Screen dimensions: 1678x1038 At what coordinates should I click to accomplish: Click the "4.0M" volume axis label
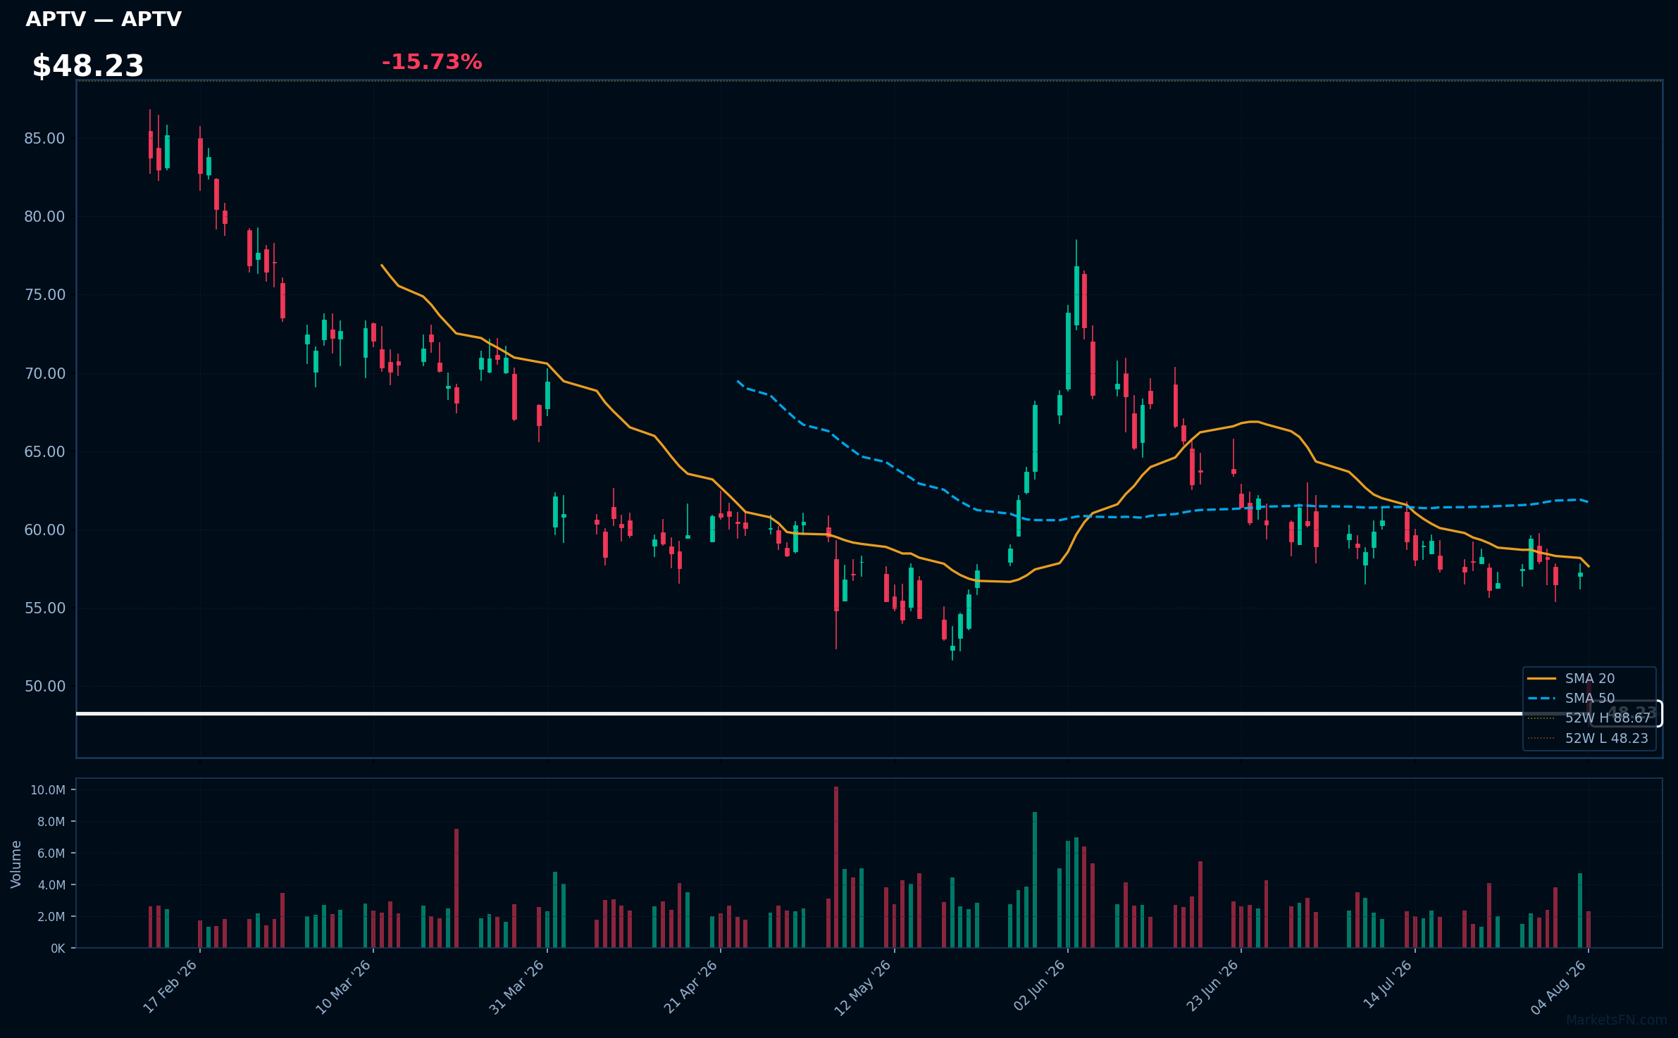[x=51, y=885]
